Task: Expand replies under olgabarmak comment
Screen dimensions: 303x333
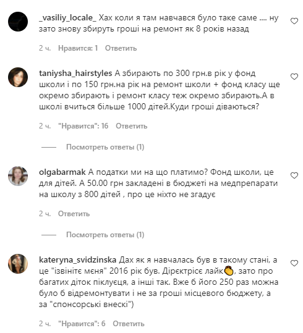Action: click(x=105, y=235)
